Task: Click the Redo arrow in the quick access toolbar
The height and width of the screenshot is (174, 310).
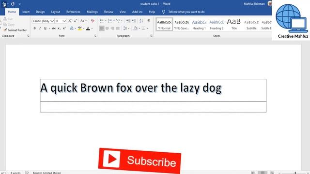Action: 13,4
